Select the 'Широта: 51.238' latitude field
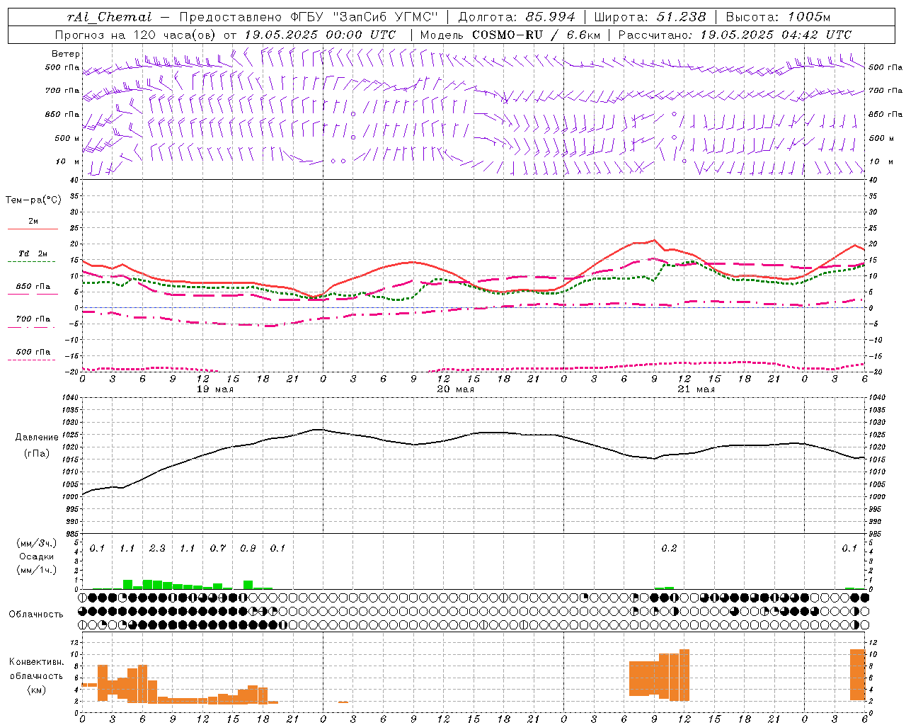The height and width of the screenshot is (725, 906). (x=650, y=17)
